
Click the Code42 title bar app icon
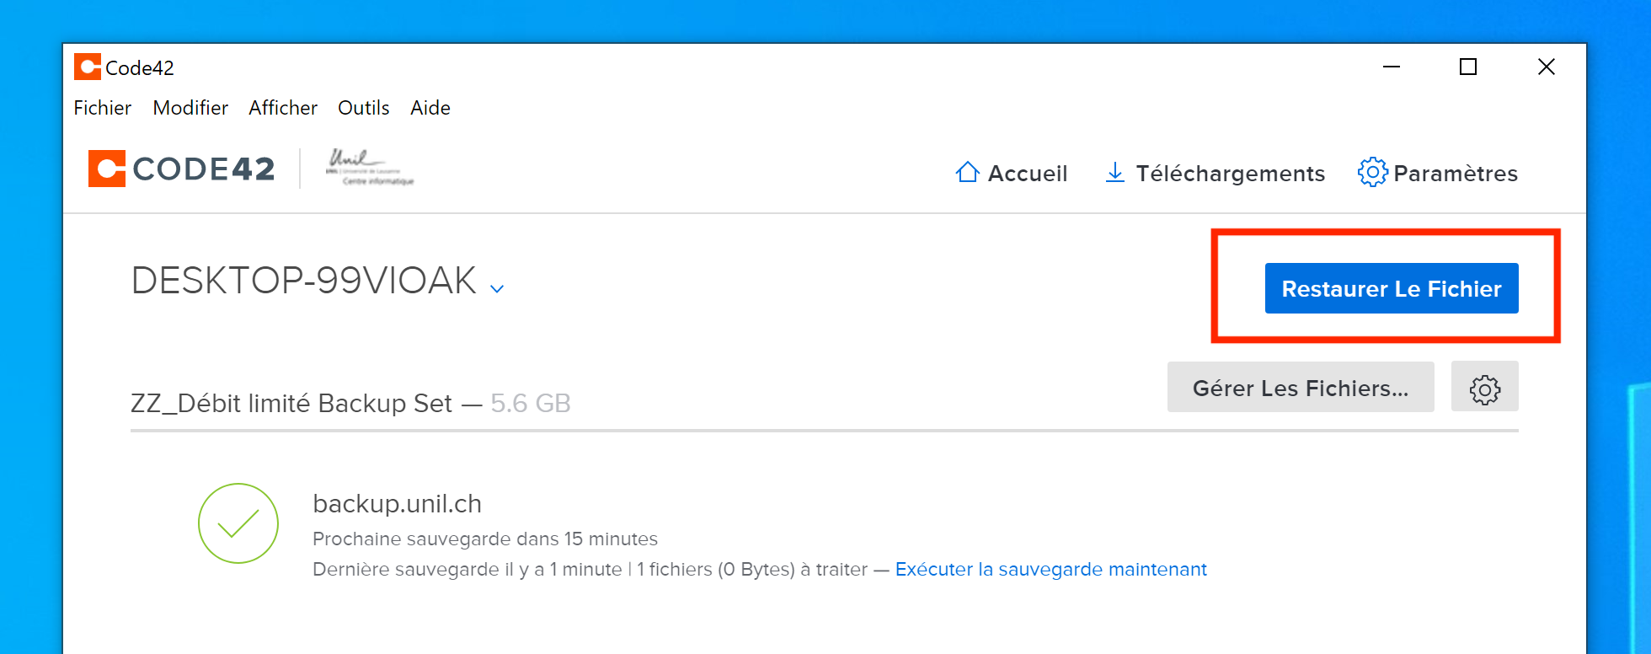click(87, 67)
